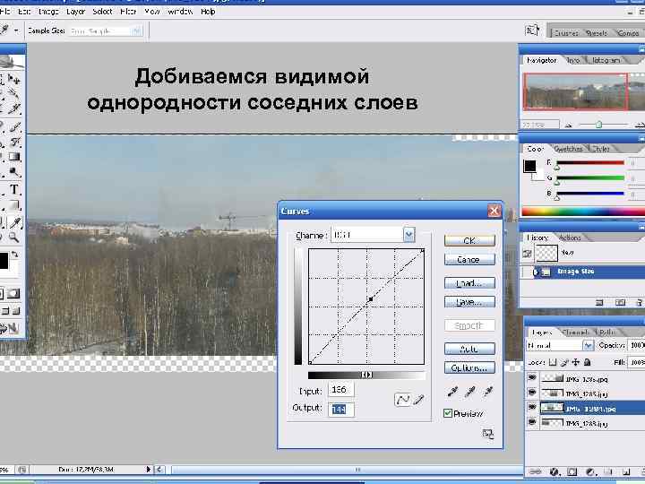The height and width of the screenshot is (484, 645).
Task: Select the Shape tool below the Type tool
Action: (14, 205)
